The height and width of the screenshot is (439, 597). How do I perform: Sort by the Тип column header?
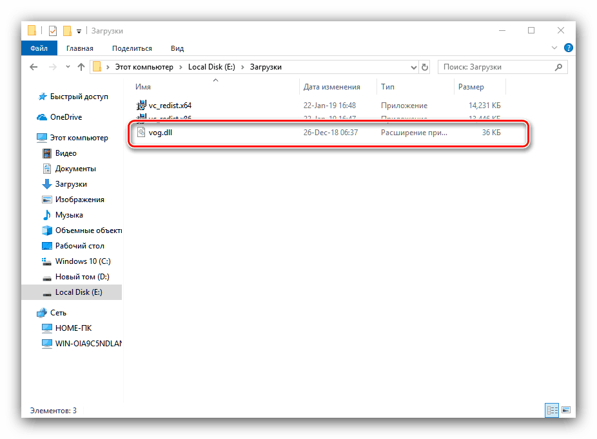415,87
